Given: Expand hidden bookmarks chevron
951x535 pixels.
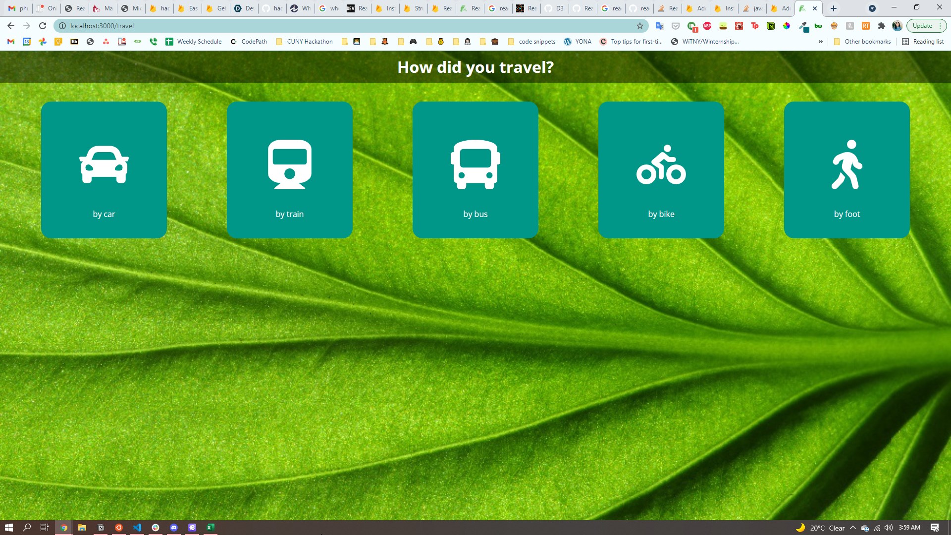Looking at the screenshot, I should tap(821, 42).
